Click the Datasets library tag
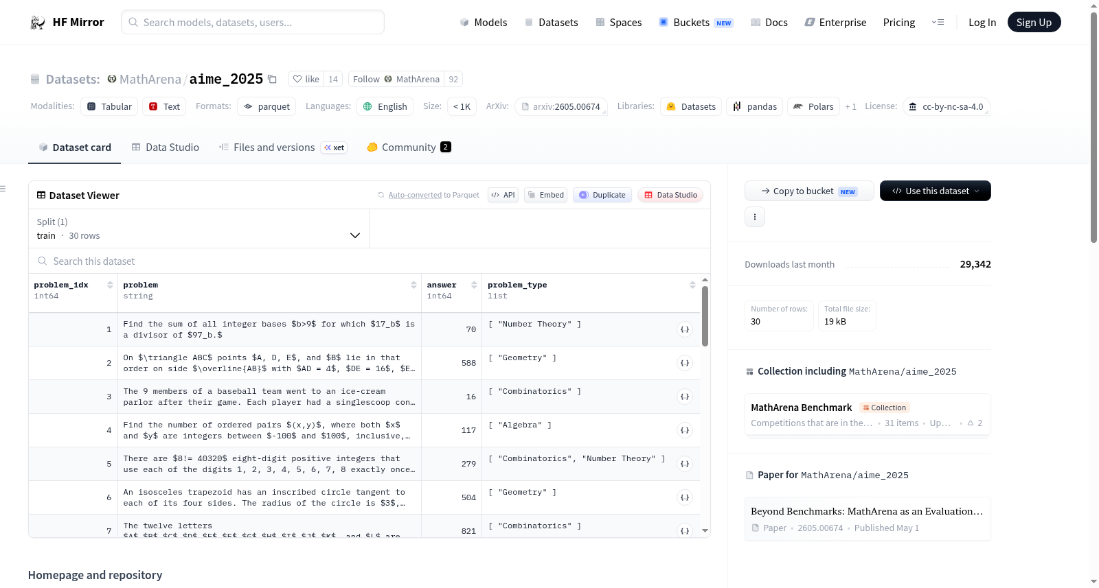The width and height of the screenshot is (1099, 588). pyautogui.click(x=691, y=106)
